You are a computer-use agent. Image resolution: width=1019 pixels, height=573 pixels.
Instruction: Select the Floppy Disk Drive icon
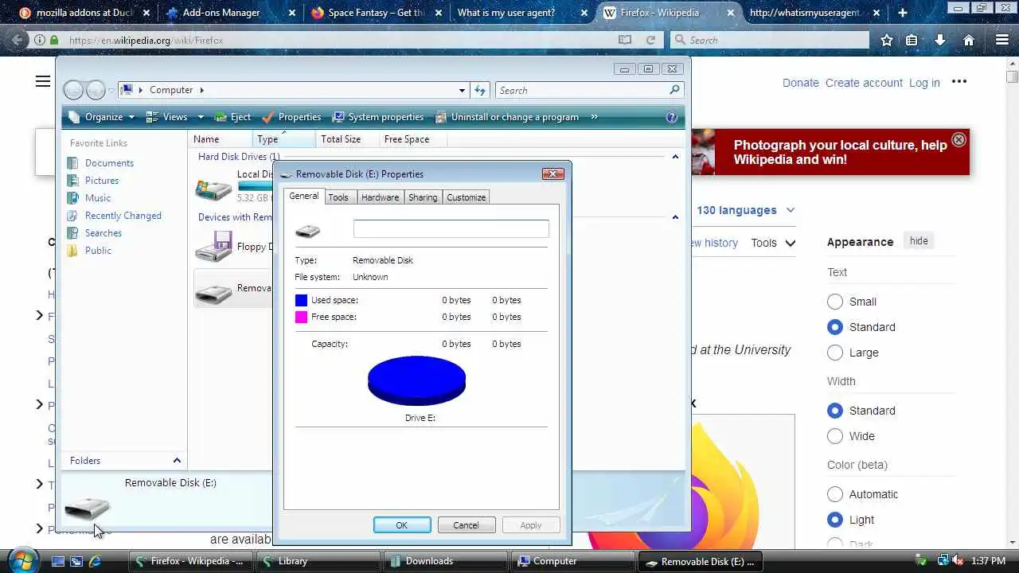[213, 247]
